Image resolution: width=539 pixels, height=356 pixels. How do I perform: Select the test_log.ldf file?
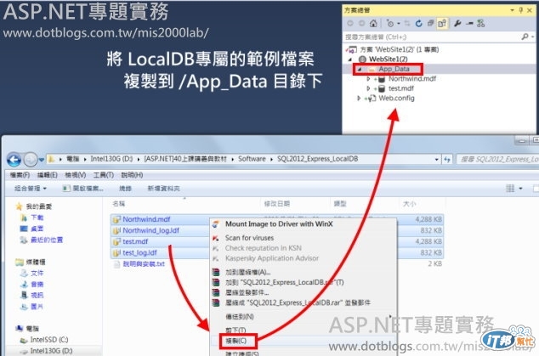[x=139, y=253]
